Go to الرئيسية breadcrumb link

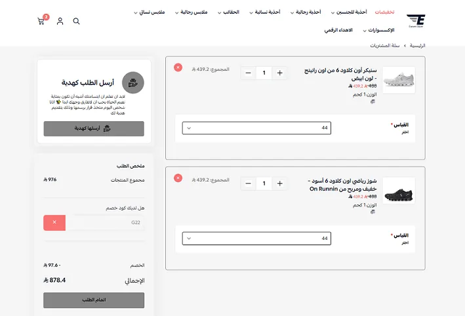417,45
